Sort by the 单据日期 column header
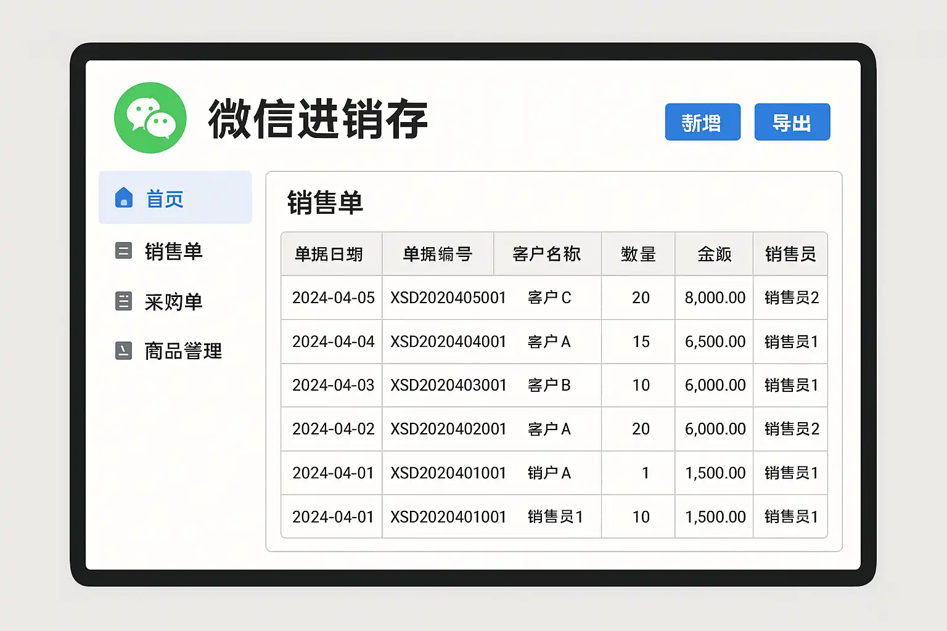This screenshot has width=947, height=631. [329, 254]
